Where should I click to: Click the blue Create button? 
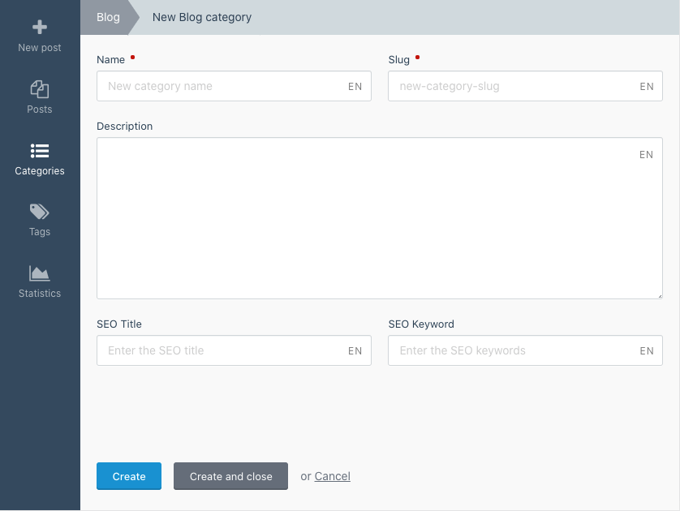(129, 476)
